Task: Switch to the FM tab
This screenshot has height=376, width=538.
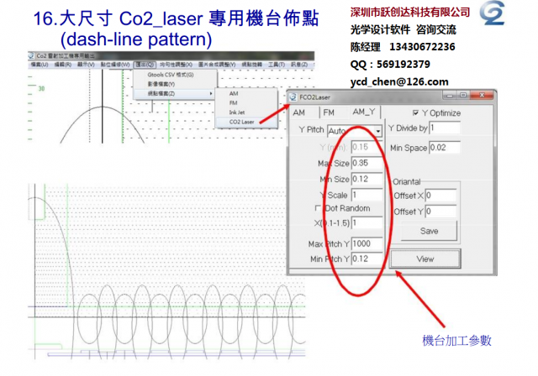Action: (x=329, y=112)
